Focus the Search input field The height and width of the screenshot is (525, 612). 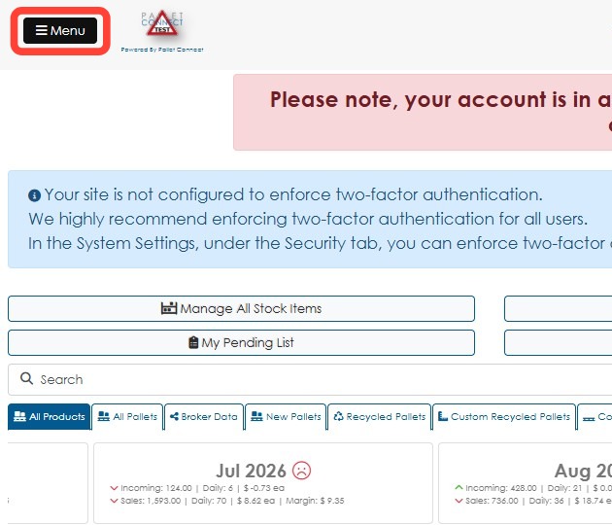(x=312, y=379)
